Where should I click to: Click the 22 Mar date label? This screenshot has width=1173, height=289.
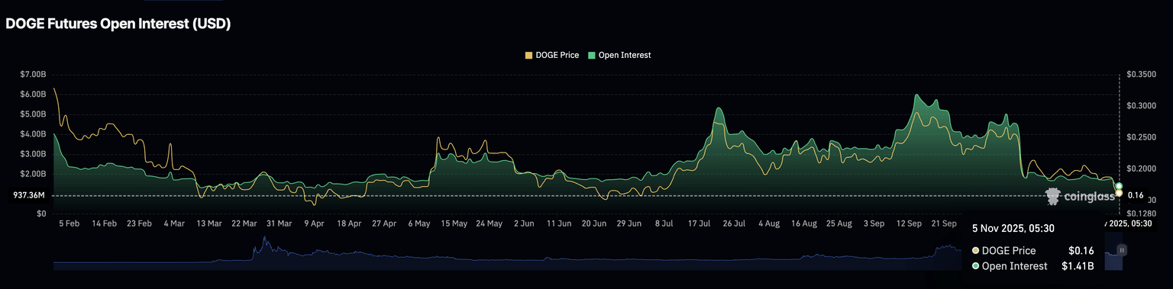coord(244,224)
